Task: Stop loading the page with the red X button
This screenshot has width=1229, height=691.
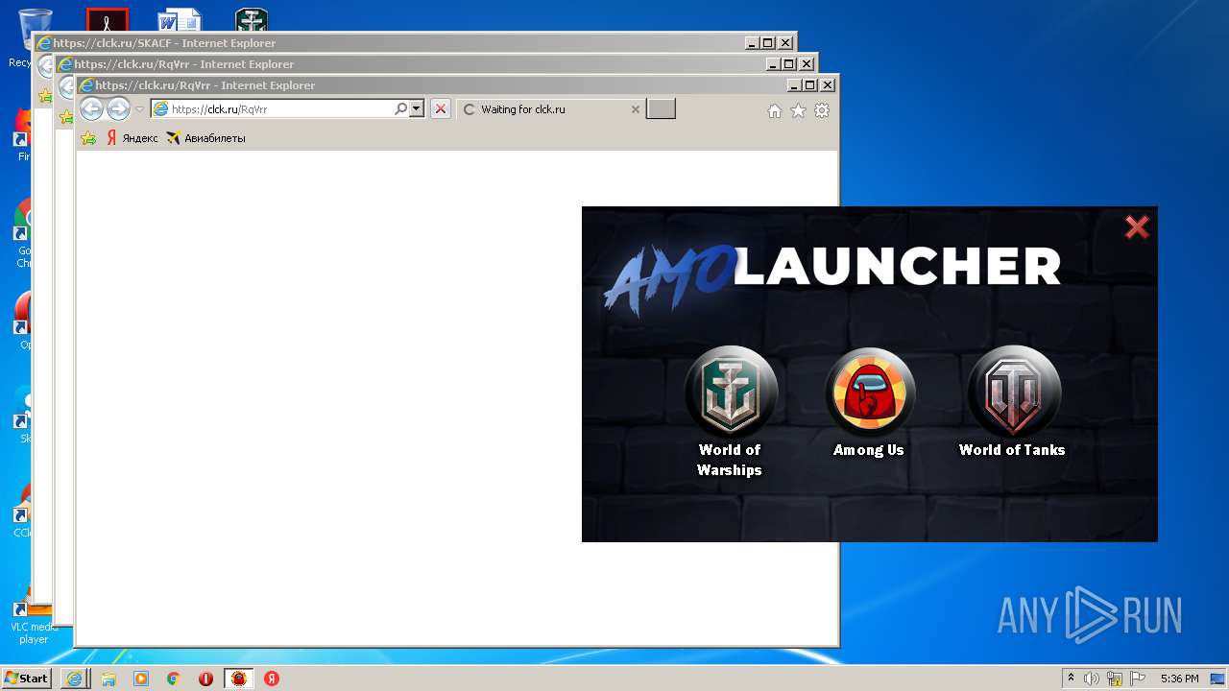Action: point(441,109)
